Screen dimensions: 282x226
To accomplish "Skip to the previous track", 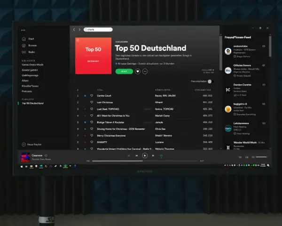I will (x=136, y=155).
